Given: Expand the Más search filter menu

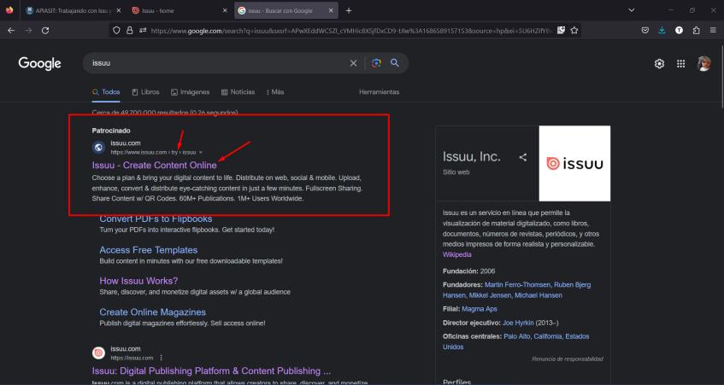Looking at the screenshot, I should (x=275, y=91).
